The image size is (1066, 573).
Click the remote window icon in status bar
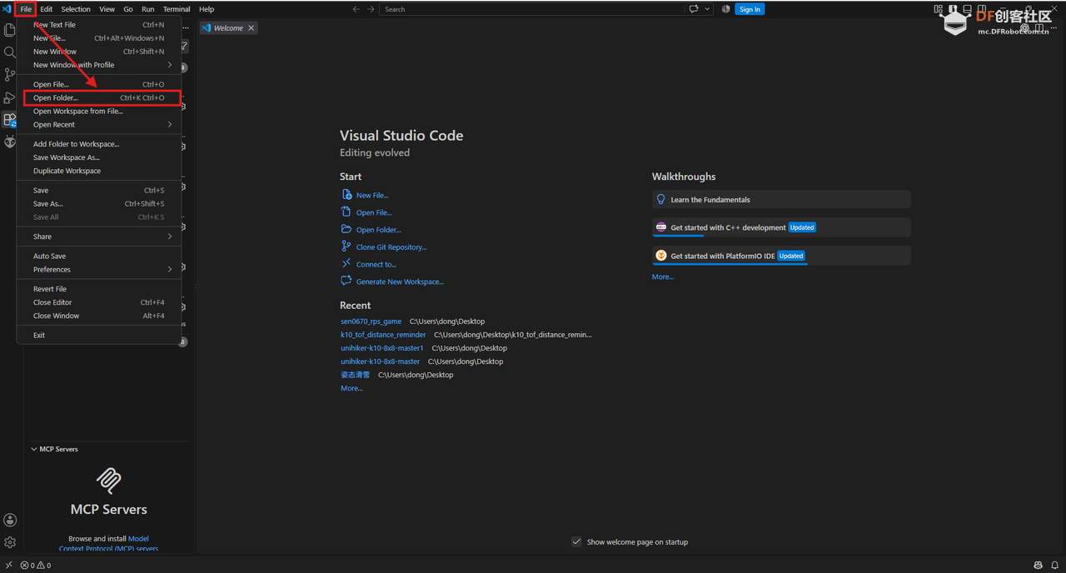pyautogui.click(x=7, y=566)
